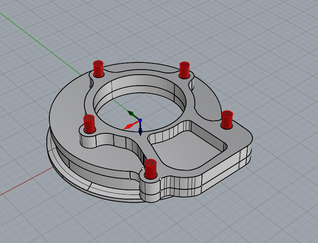Screen dimensions: 318x243
Task: Click the blue gumball origin ball
Action: [140, 120]
